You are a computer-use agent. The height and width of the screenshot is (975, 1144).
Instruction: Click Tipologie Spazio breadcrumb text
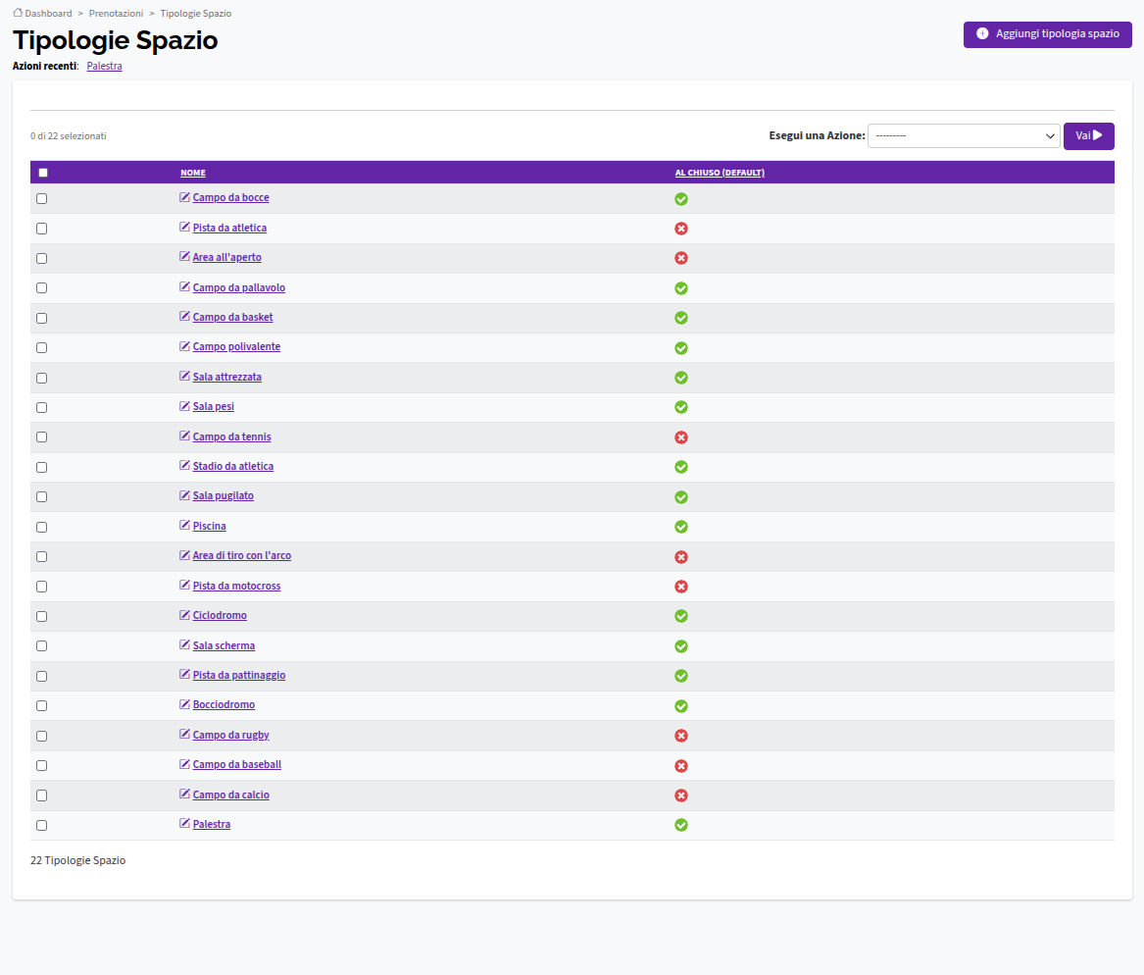195,13
